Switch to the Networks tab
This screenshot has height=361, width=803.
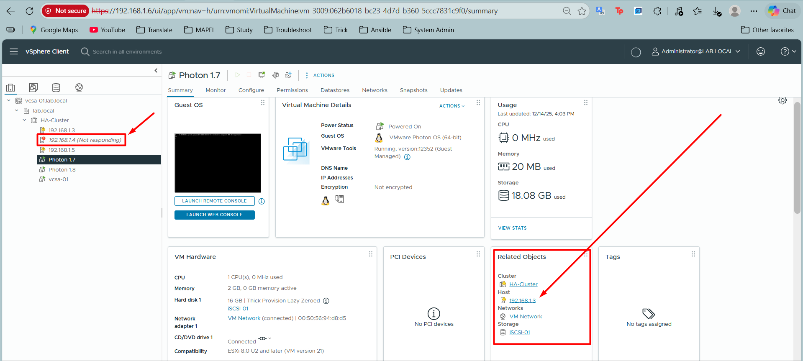tap(375, 90)
